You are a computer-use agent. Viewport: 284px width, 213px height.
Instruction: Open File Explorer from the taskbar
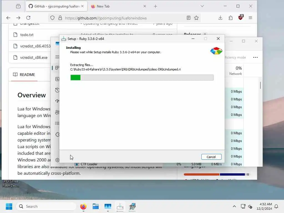click(x=95, y=206)
